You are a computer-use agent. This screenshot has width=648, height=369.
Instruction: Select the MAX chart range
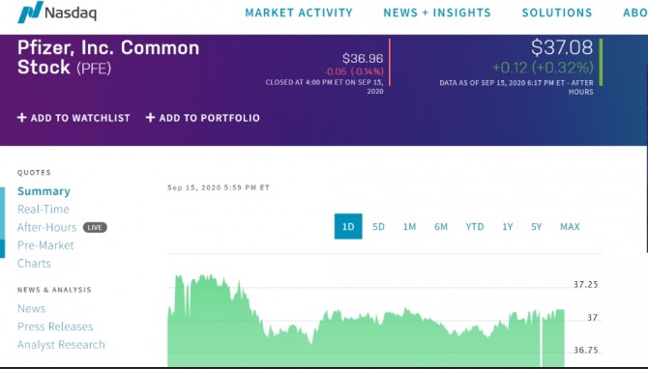tap(570, 227)
